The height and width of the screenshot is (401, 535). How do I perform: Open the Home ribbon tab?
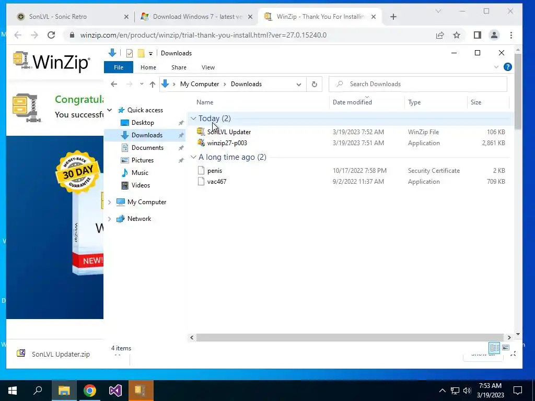click(x=148, y=67)
